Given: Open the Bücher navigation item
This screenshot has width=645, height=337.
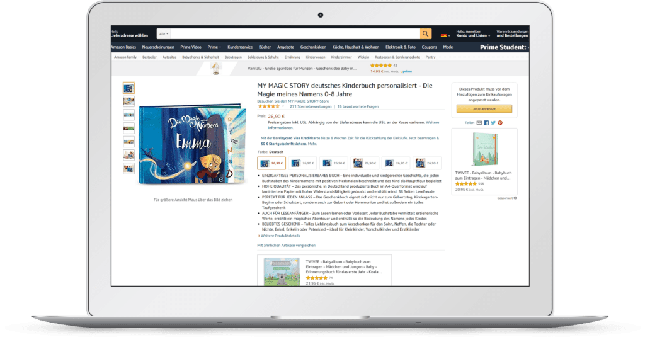Looking at the screenshot, I should pos(265,47).
